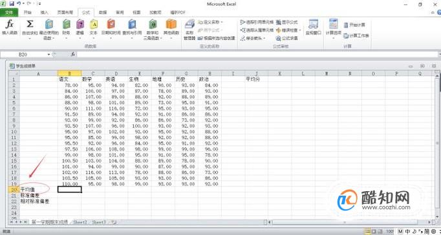Viewport: 441px width, 235px height.
Task: Click the Trace Precedents button
Action: click(x=257, y=22)
